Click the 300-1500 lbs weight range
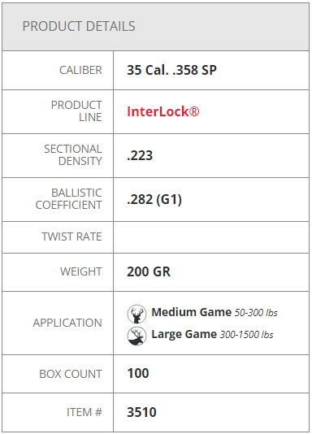312x434 pixels. (246, 335)
